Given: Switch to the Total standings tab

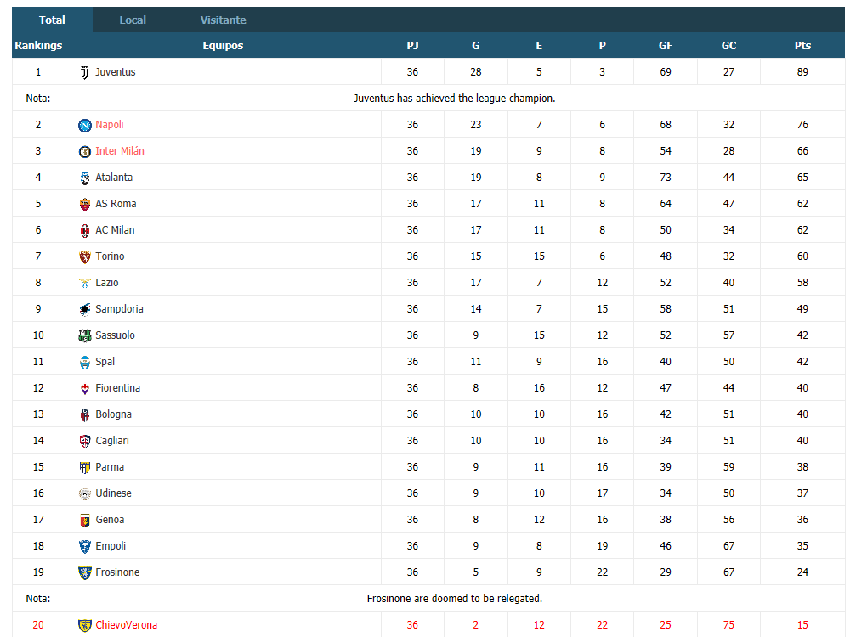Looking at the screenshot, I should click(x=52, y=20).
